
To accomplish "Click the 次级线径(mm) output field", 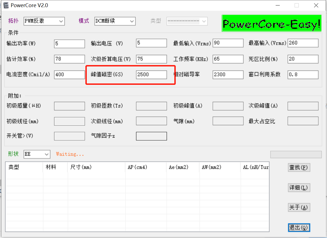I will [x=151, y=121].
